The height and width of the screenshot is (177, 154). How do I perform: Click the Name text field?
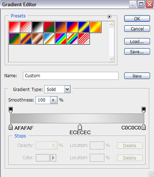[x=71, y=76]
